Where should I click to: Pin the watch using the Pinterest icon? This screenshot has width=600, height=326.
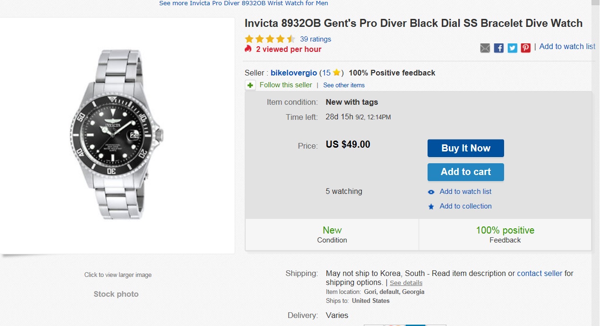(x=526, y=48)
